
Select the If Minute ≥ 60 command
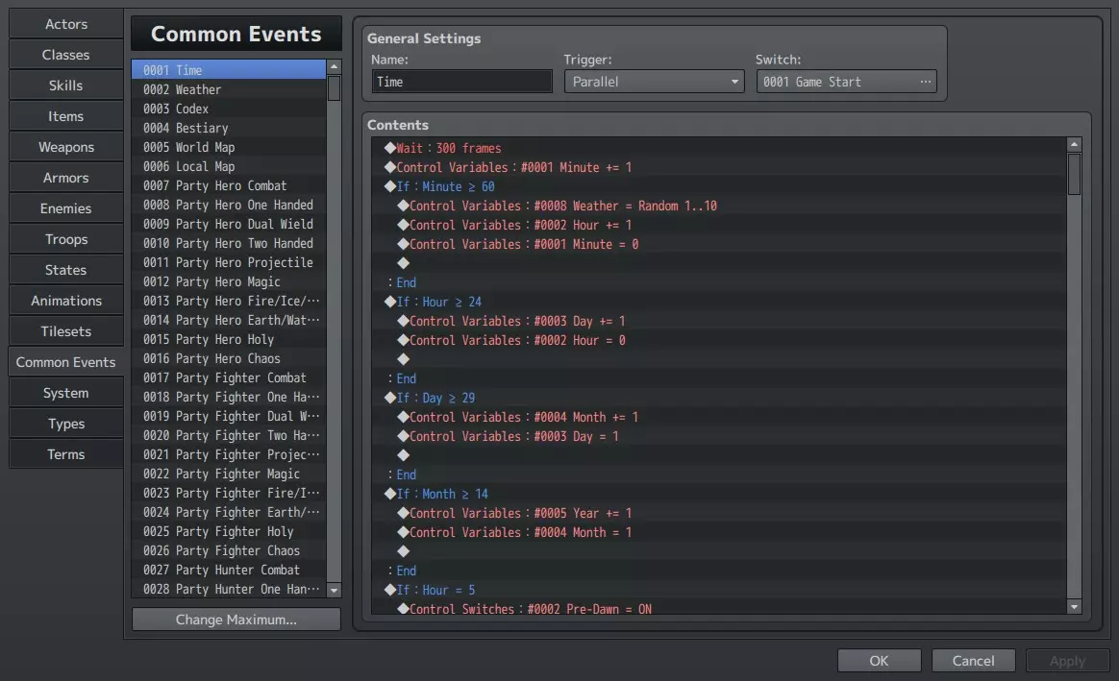[445, 186]
